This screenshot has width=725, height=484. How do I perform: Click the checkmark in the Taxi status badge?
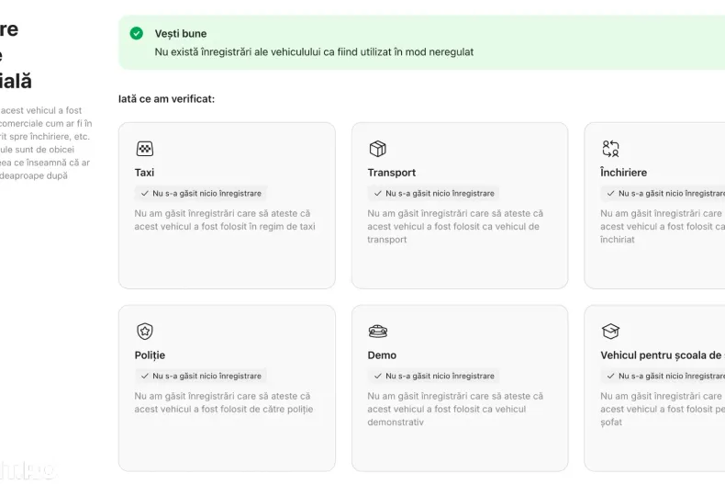pyautogui.click(x=145, y=194)
